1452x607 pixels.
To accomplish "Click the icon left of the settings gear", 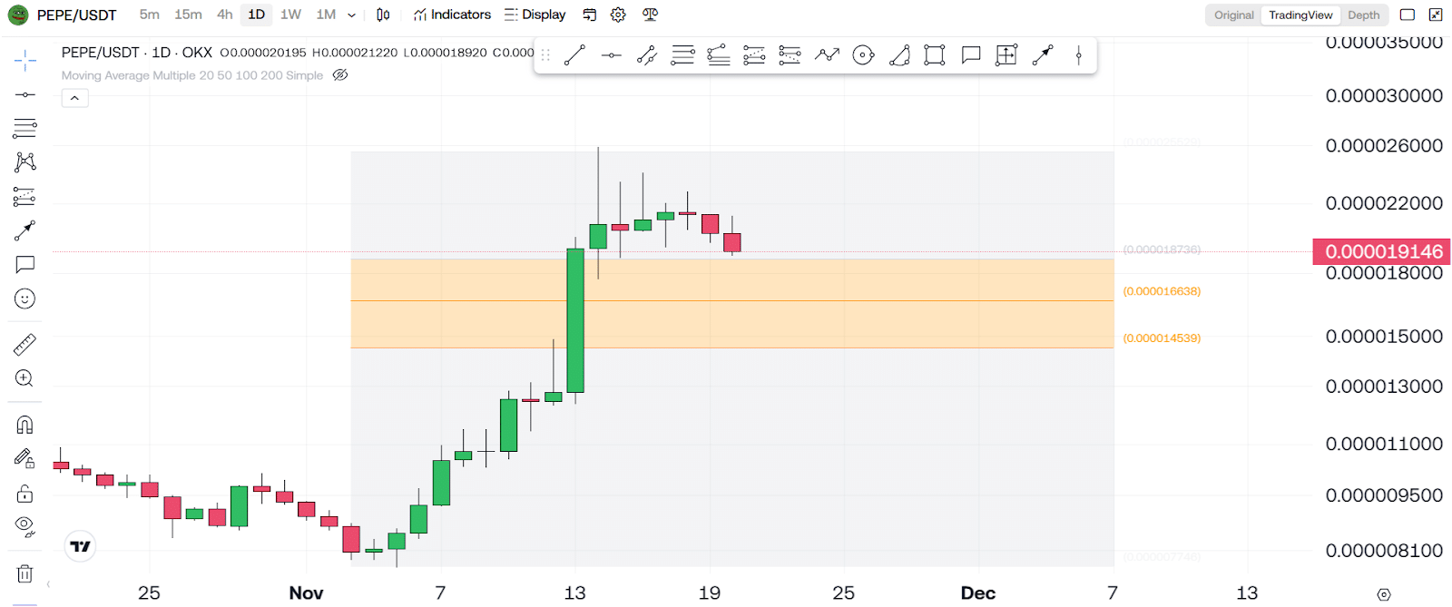I will coord(589,15).
